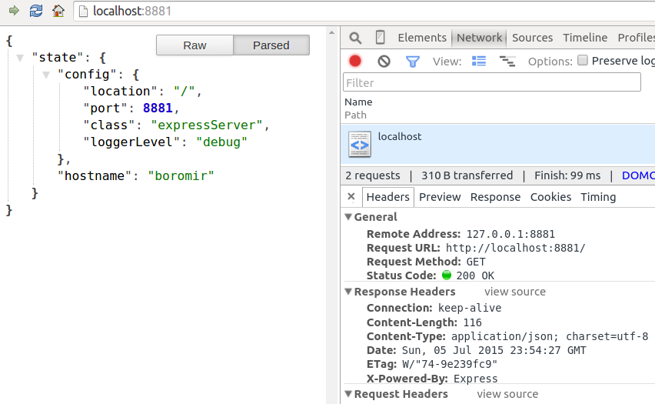
Task: Click the Content-Type application/json header
Action: click(507, 337)
